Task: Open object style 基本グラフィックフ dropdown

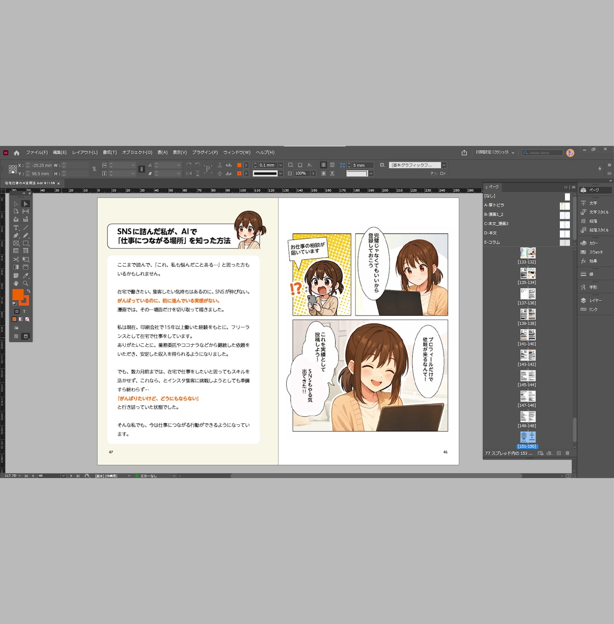Action: [444, 165]
